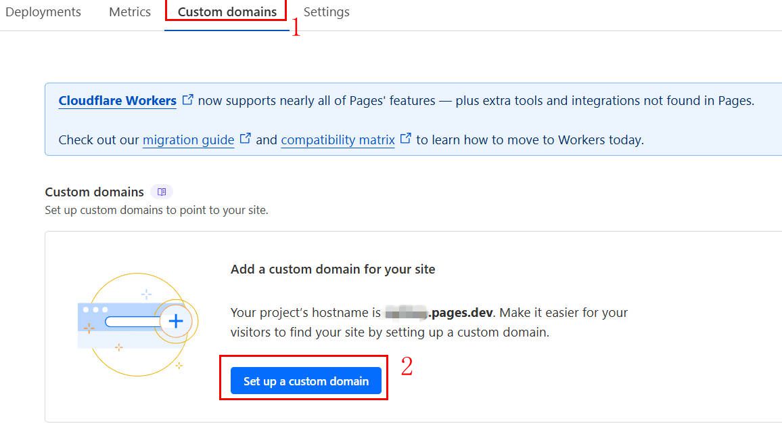Click the window dots in the illustration
This screenshot has height=430, width=782.
pyautogui.click(x=95, y=309)
